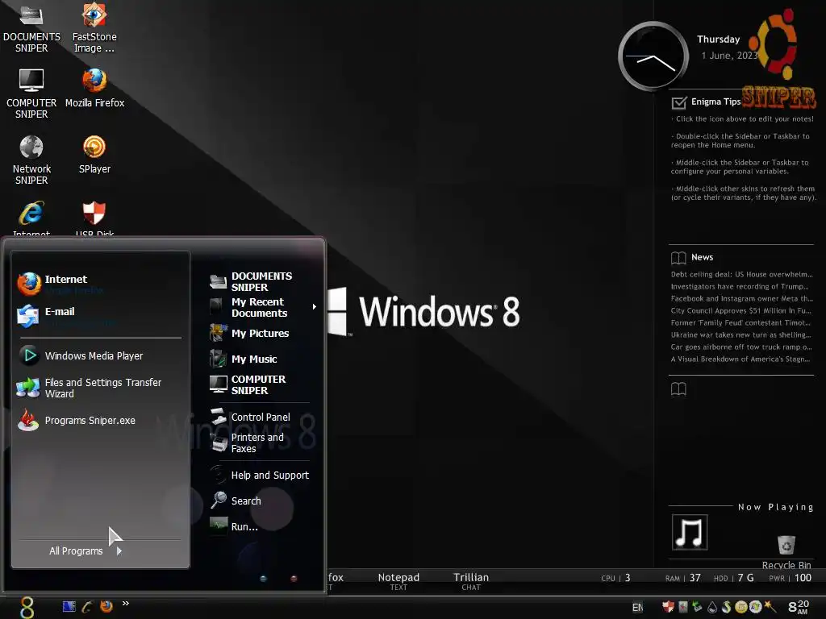Click Thursday 1 June date text
The image size is (826, 619).
point(728,47)
